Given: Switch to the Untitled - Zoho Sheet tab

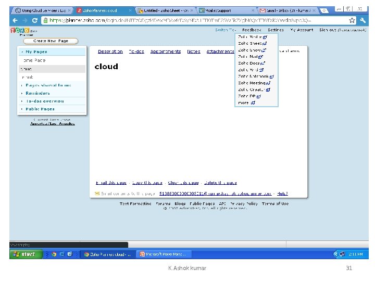Looking at the screenshot, I should [166, 10].
